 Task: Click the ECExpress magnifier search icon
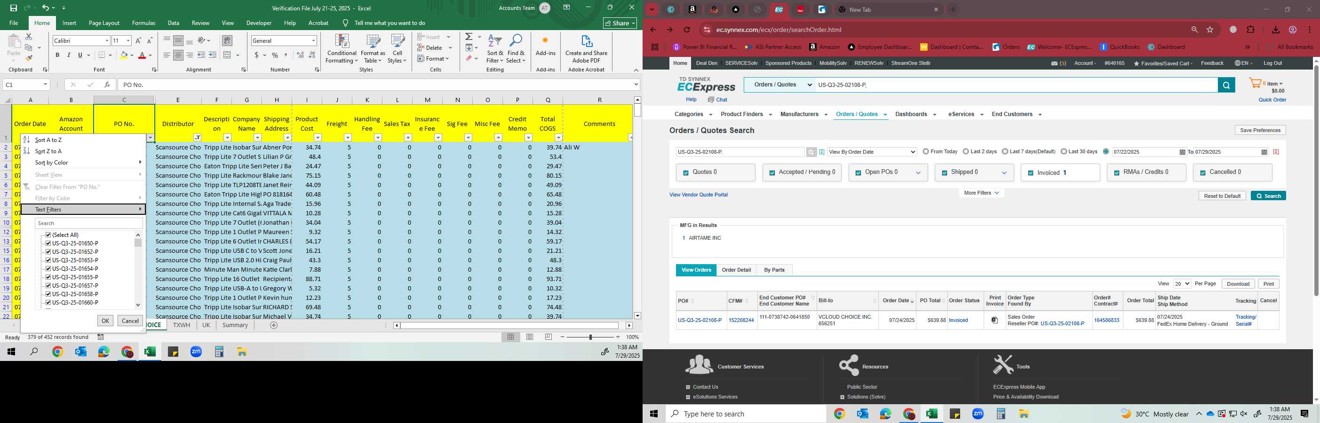1226,85
